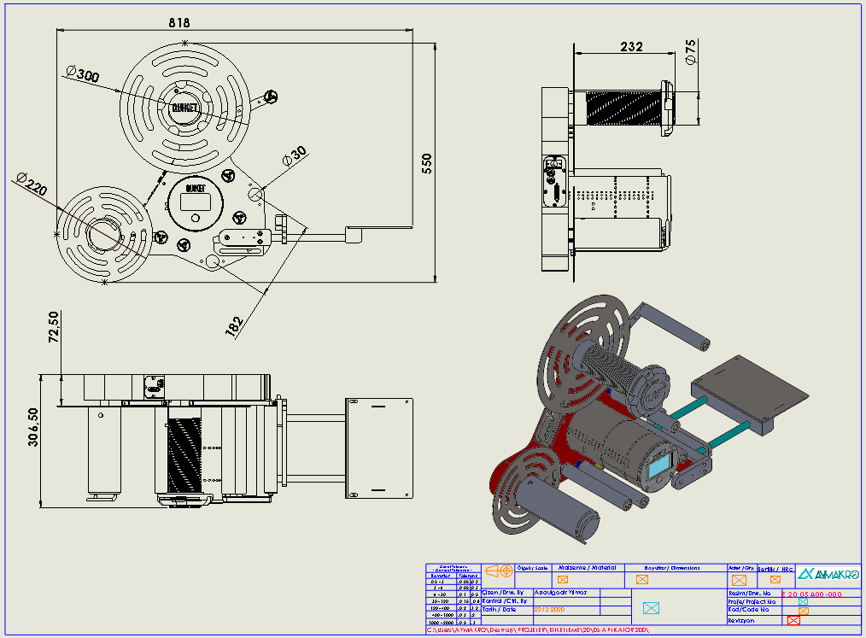Select the Boyutlar / Dimensions placeholder icon
The width and height of the screenshot is (866, 638).
click(x=642, y=580)
